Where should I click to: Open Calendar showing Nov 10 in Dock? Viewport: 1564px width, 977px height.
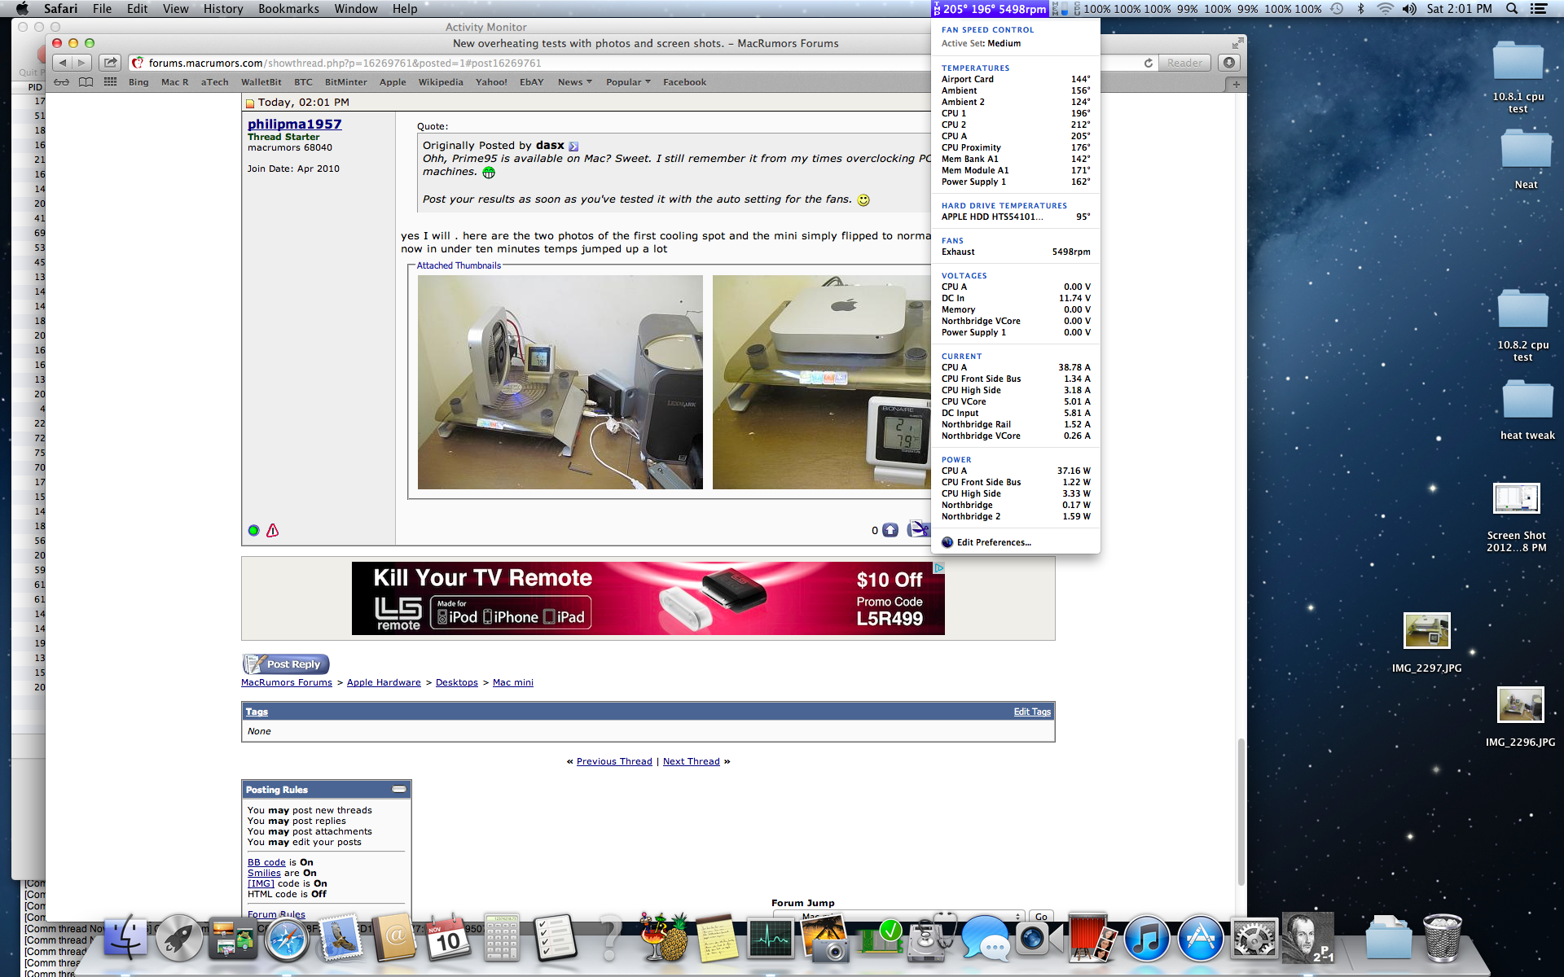pyautogui.click(x=448, y=938)
